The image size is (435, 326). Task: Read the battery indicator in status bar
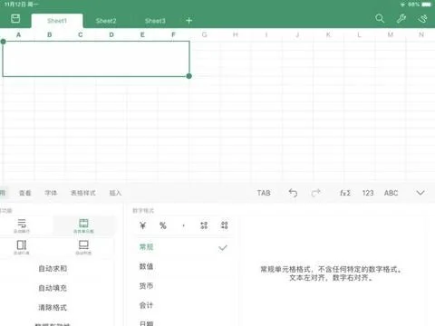(427, 5)
